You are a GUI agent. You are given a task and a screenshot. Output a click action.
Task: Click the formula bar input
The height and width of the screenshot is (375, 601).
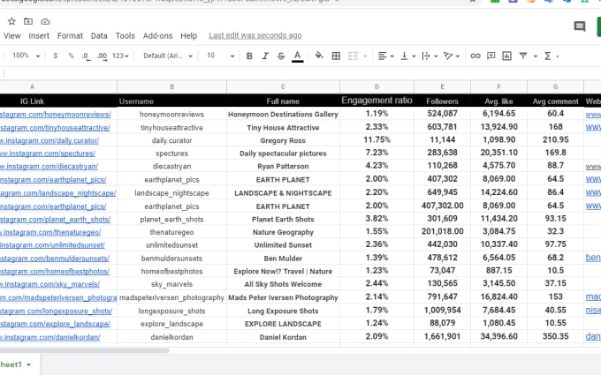click(302, 73)
